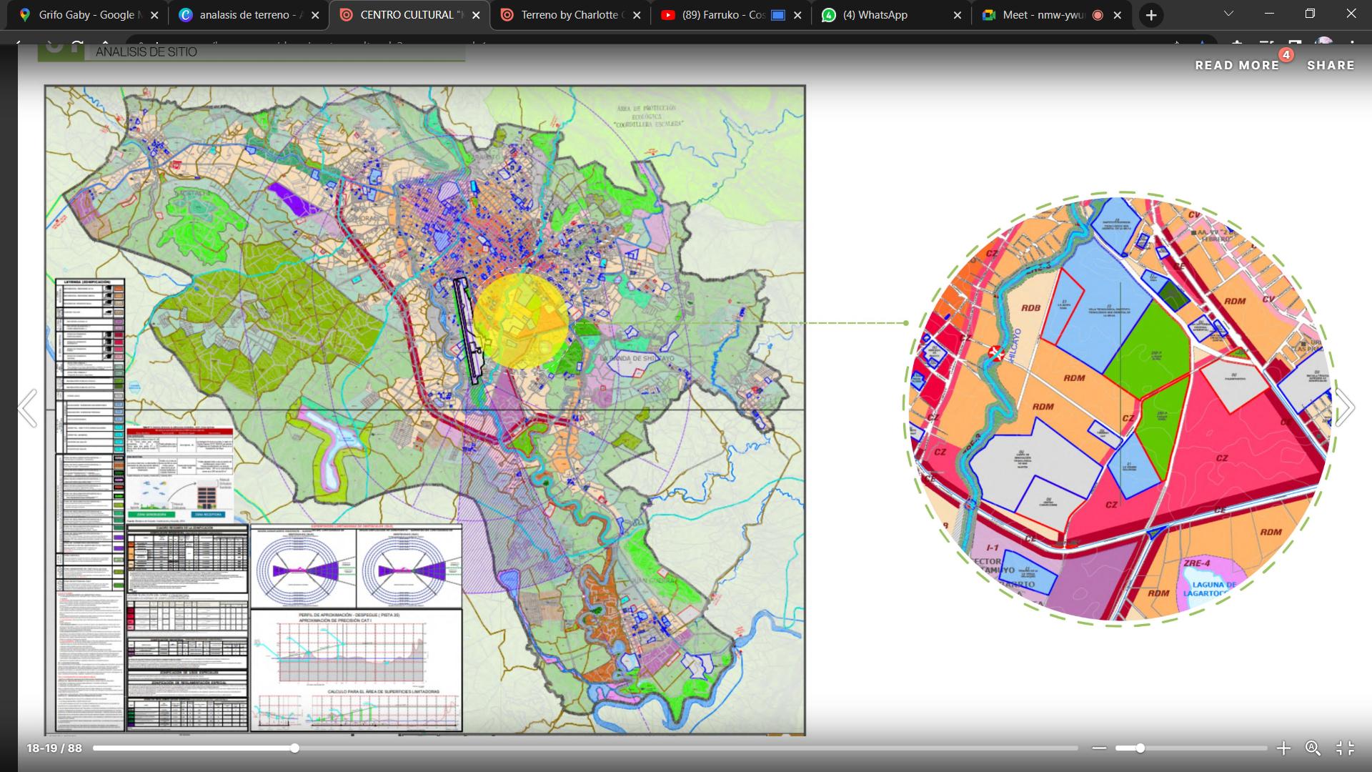Click the zoomed circular zoning map detail
The width and height of the screenshot is (1372, 772).
[1122, 407]
